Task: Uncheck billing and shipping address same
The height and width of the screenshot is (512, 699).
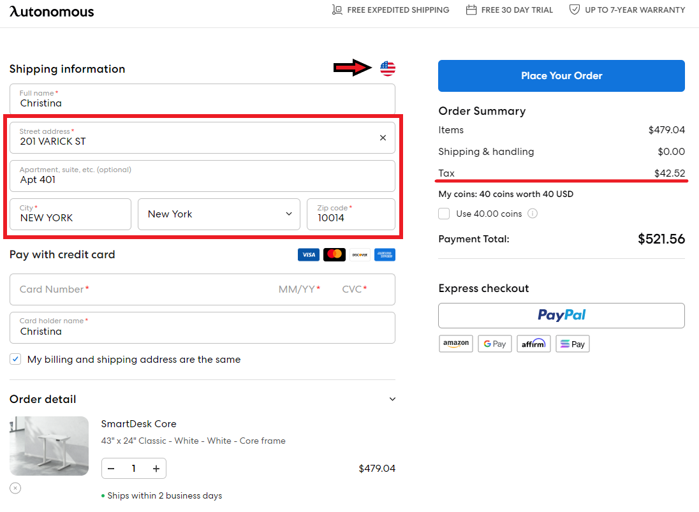Action: click(x=15, y=360)
